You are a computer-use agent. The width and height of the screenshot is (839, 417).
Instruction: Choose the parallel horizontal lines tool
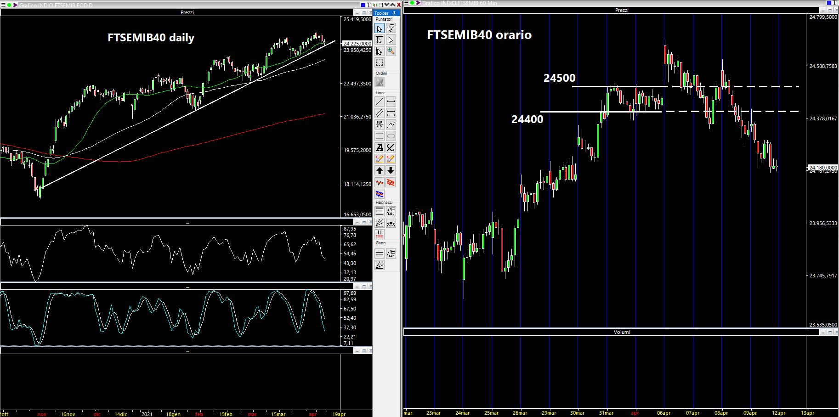(391, 113)
